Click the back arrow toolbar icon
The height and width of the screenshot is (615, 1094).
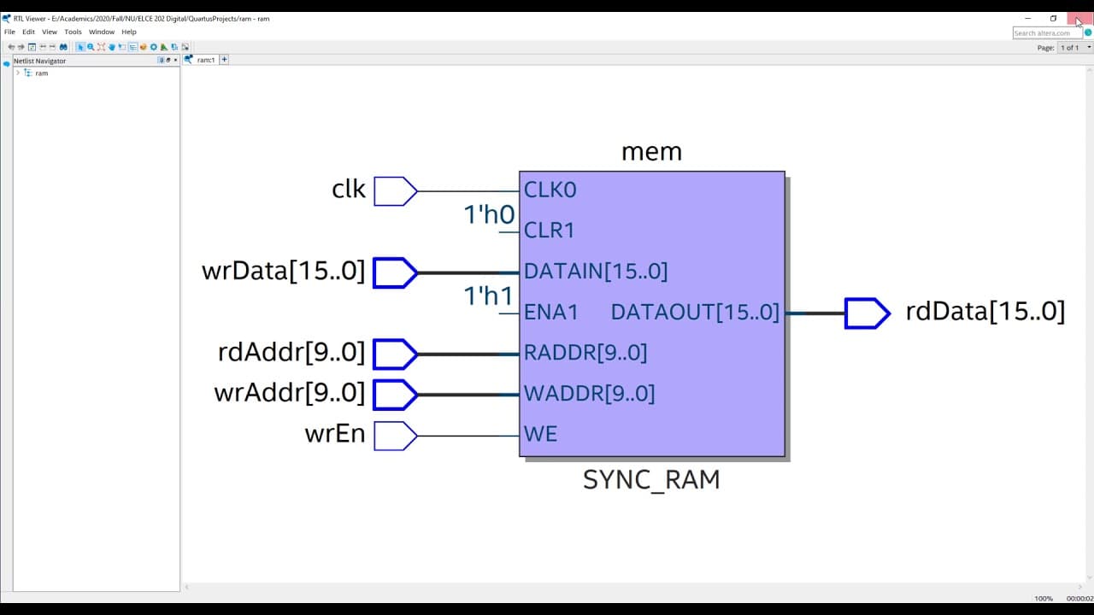point(11,47)
